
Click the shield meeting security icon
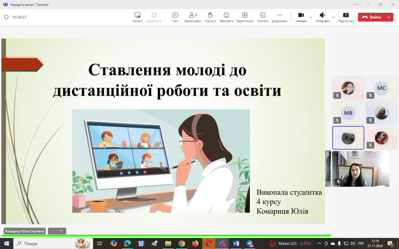(6, 17)
